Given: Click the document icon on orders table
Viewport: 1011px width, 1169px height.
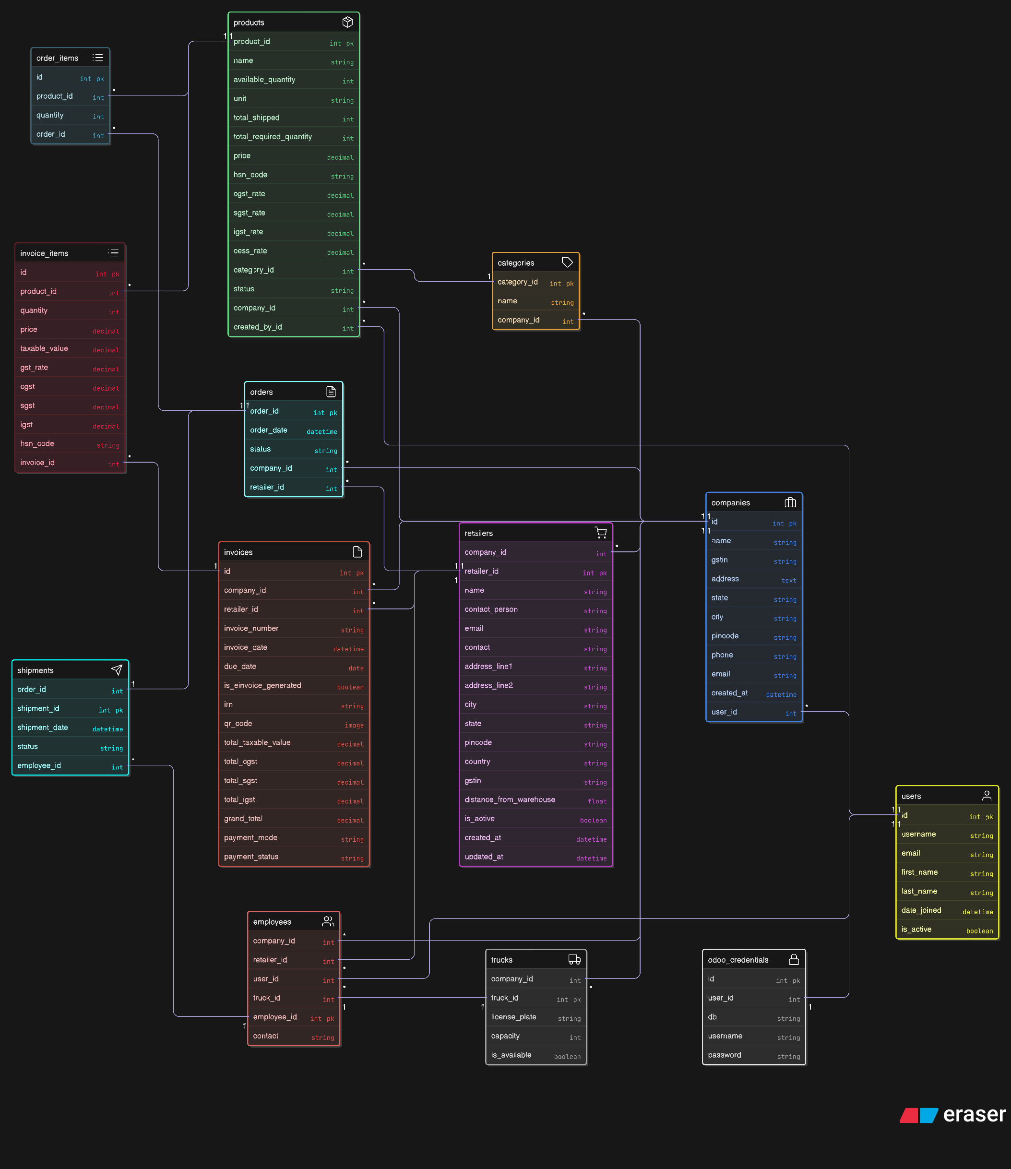Looking at the screenshot, I should point(331,392).
